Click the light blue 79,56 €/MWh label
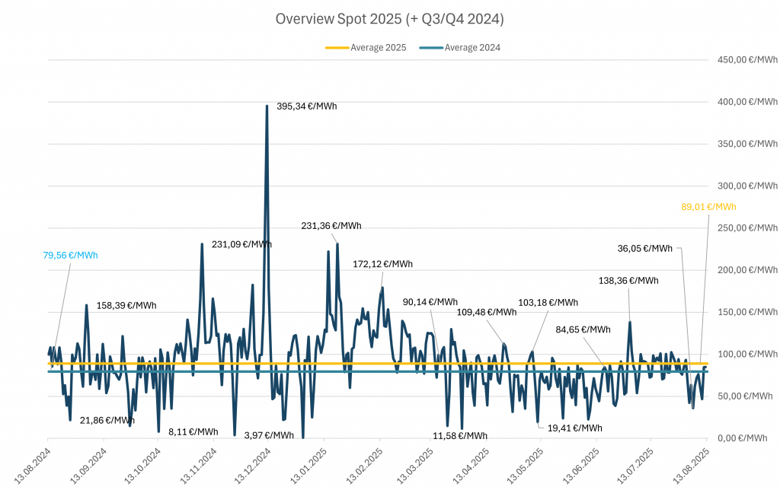Viewport: 780px width, 490px height. point(69,256)
